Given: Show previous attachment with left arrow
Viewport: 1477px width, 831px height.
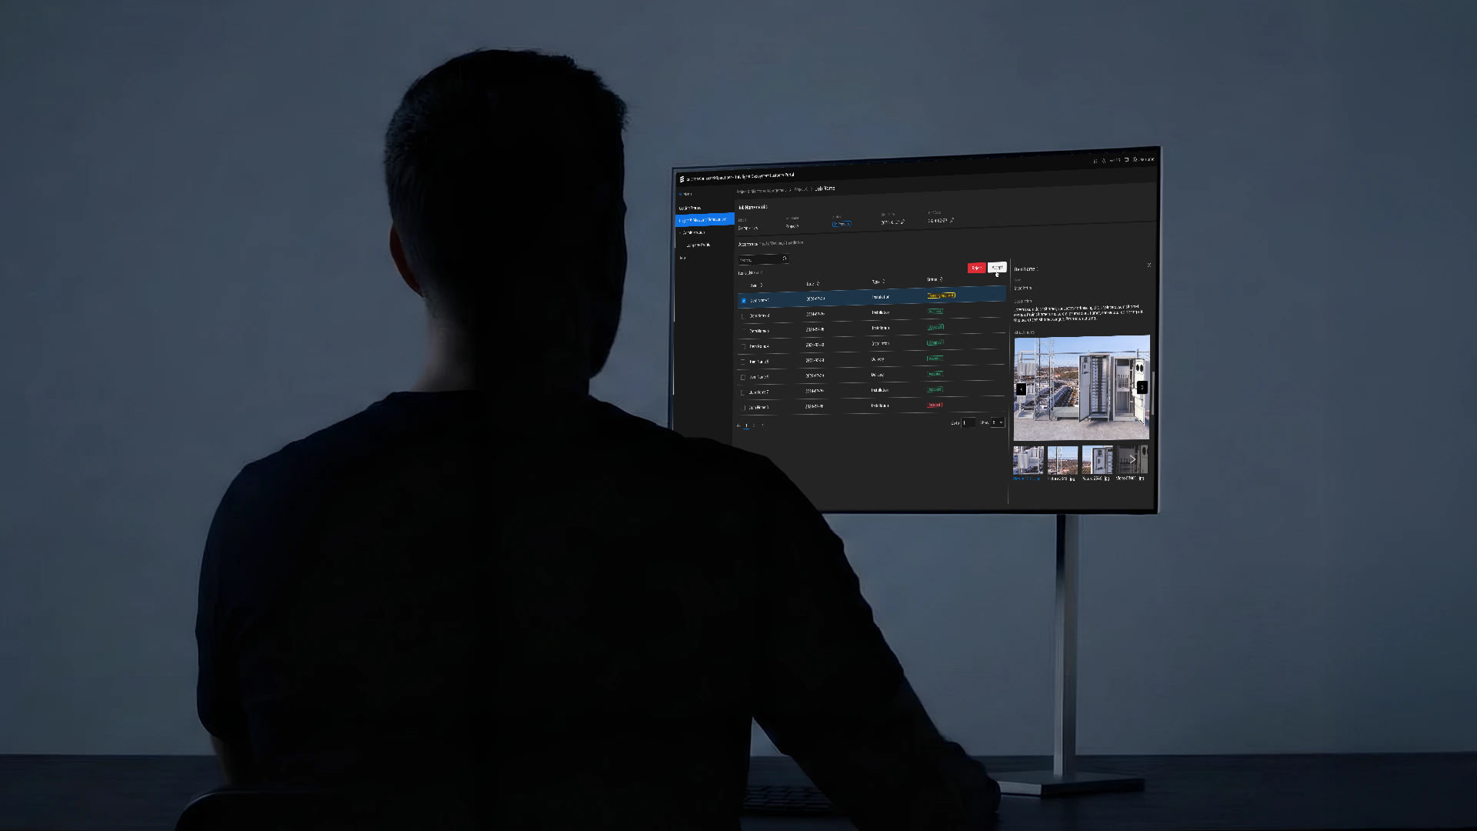Looking at the screenshot, I should tap(1021, 389).
